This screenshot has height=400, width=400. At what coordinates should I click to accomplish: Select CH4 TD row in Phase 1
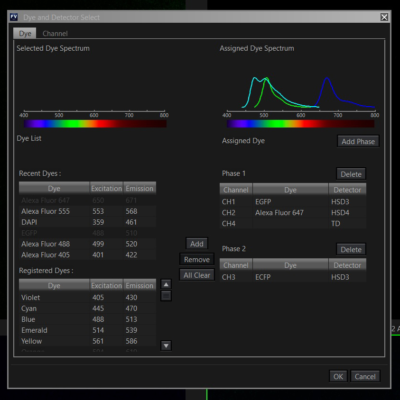[293, 224]
